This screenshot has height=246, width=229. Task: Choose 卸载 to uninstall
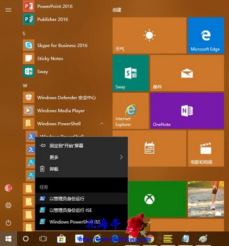[x=81, y=169]
